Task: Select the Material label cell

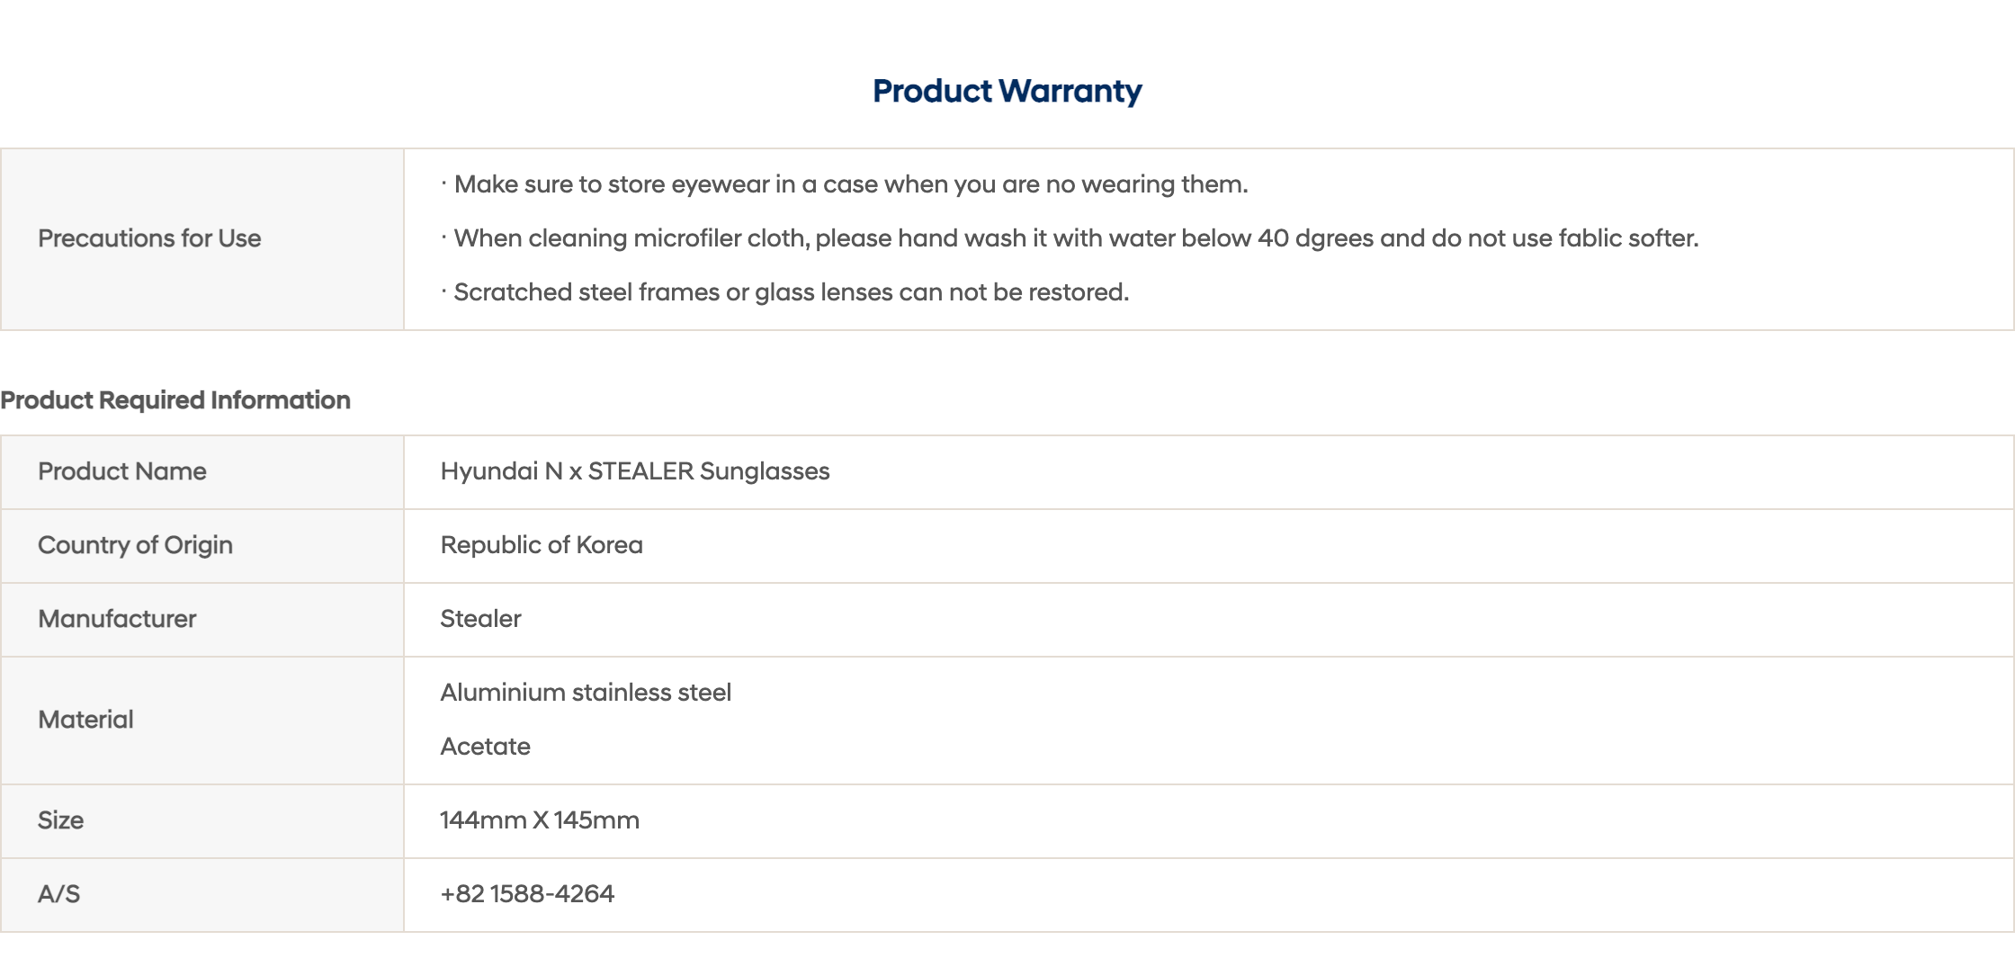Action: tap(202, 721)
